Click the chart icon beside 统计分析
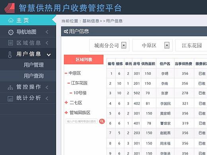207x155 pixels. [x=10, y=99]
